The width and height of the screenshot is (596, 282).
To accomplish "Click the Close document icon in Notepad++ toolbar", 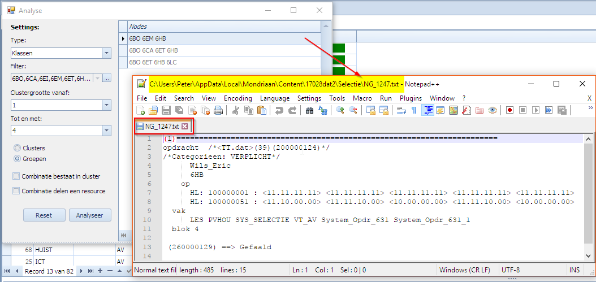I will point(192,111).
